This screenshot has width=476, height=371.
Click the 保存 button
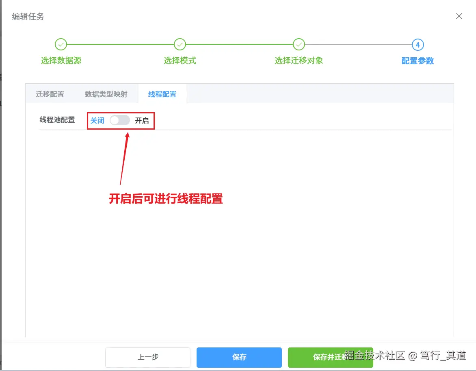point(239,357)
